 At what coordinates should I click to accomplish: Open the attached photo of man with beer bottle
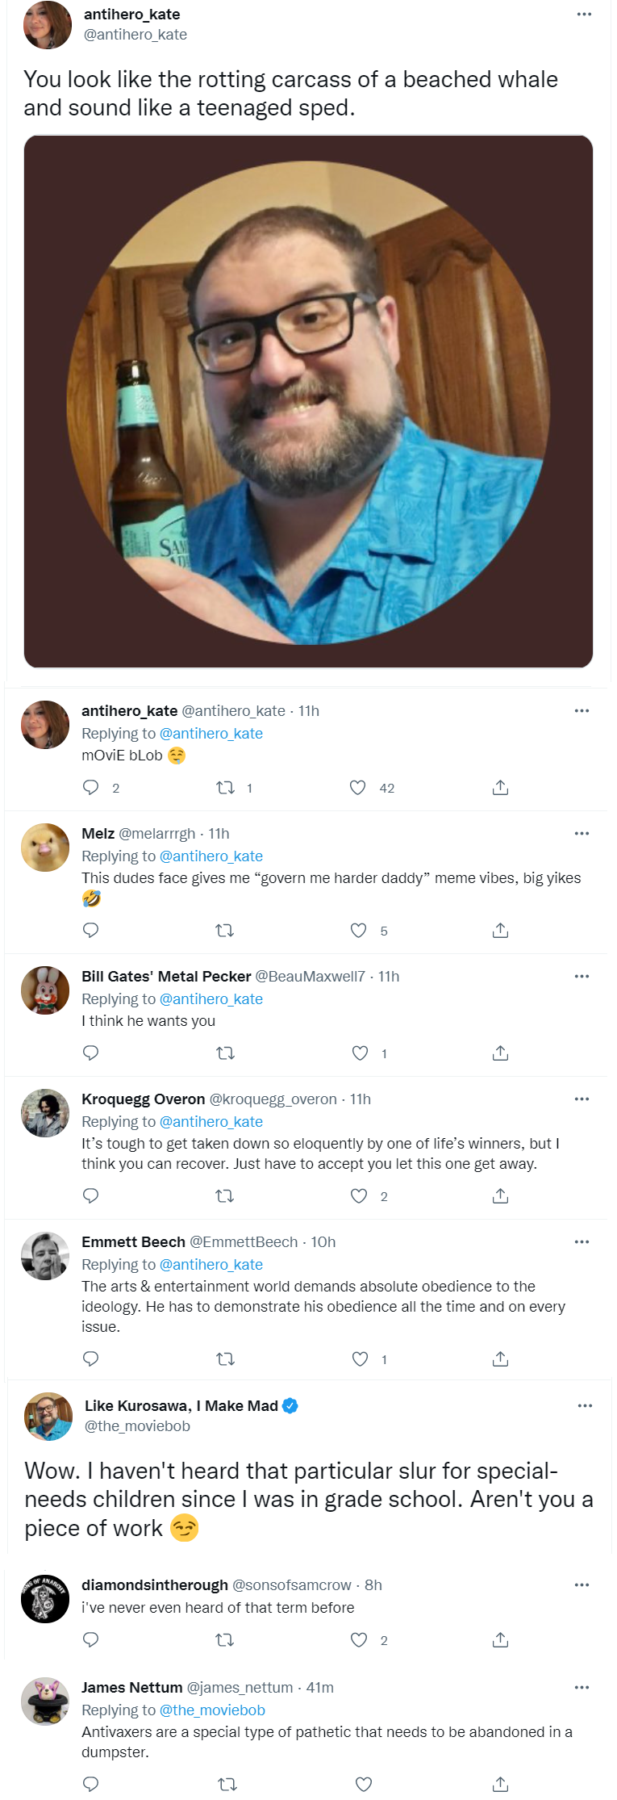(308, 401)
